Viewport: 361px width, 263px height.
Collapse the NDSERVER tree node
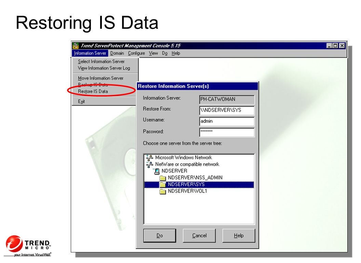coord(153,169)
